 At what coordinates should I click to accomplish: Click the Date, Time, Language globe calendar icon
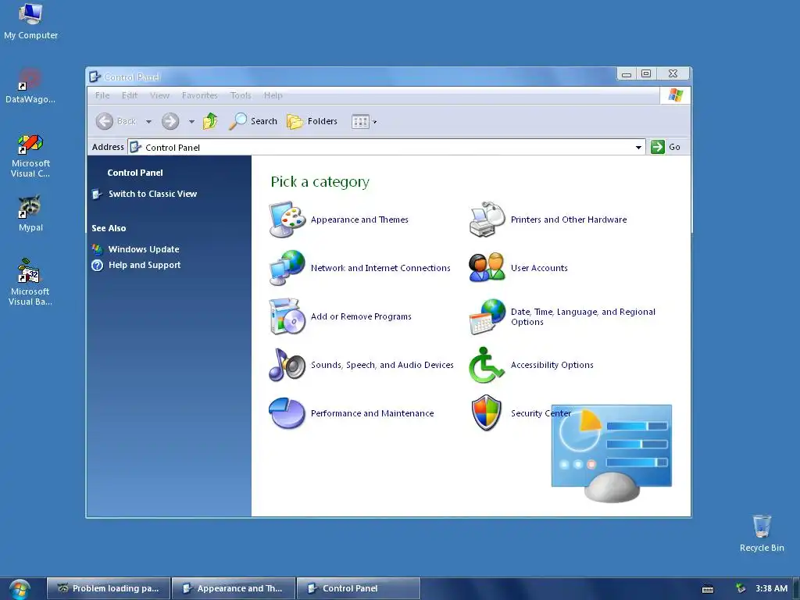tap(487, 316)
